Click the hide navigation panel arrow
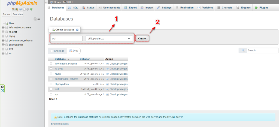Screen dimensions: 279x127 (47, 2)
